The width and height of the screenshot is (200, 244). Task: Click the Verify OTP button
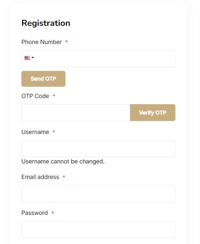click(153, 113)
